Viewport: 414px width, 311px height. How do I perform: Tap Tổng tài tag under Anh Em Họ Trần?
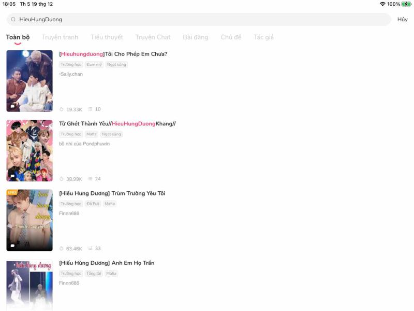(94, 273)
